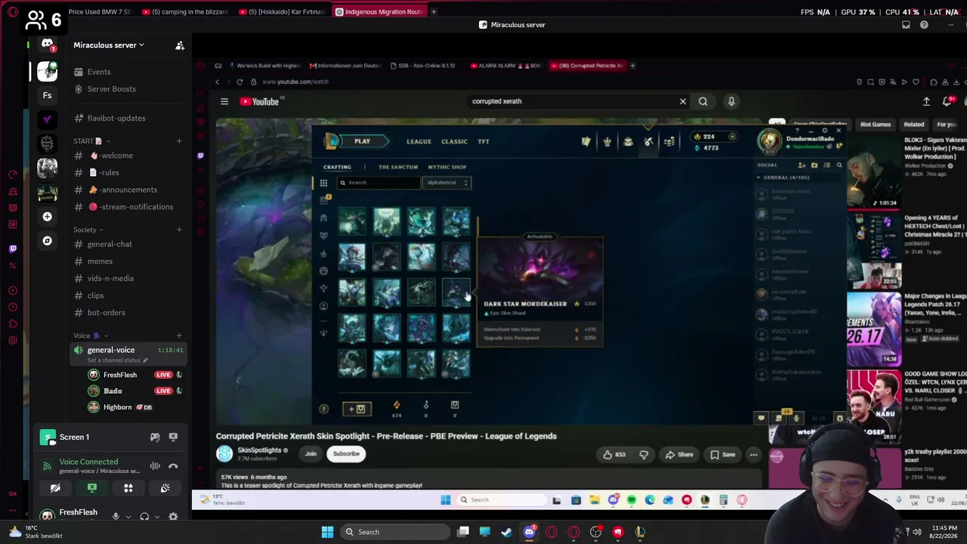Screen dimensions: 967x544
Task: Add a channel to the Society category
Action: point(179,230)
